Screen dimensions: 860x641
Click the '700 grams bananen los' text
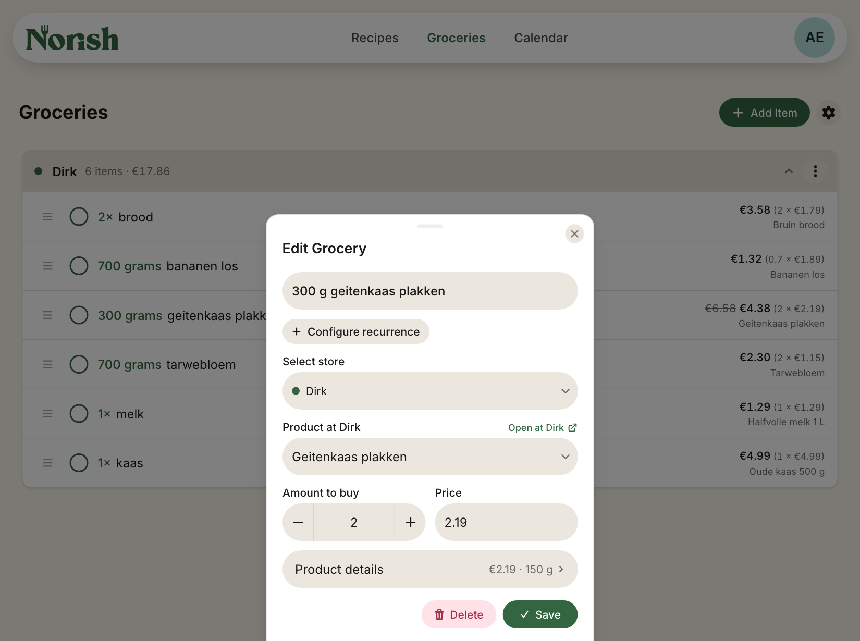pyautogui.click(x=168, y=266)
